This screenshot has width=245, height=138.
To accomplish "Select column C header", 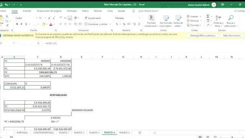I will click(x=38, y=57).
